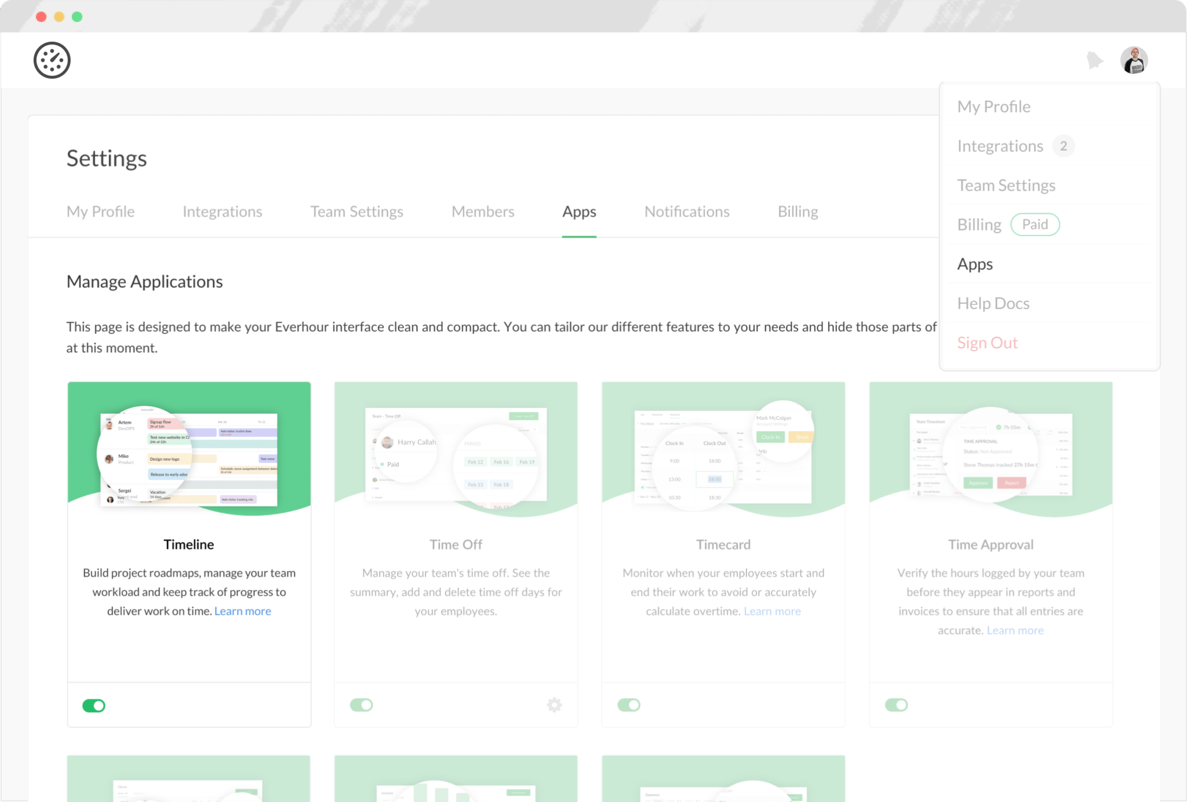Select Help Docs in the profile dropdown

tap(993, 303)
